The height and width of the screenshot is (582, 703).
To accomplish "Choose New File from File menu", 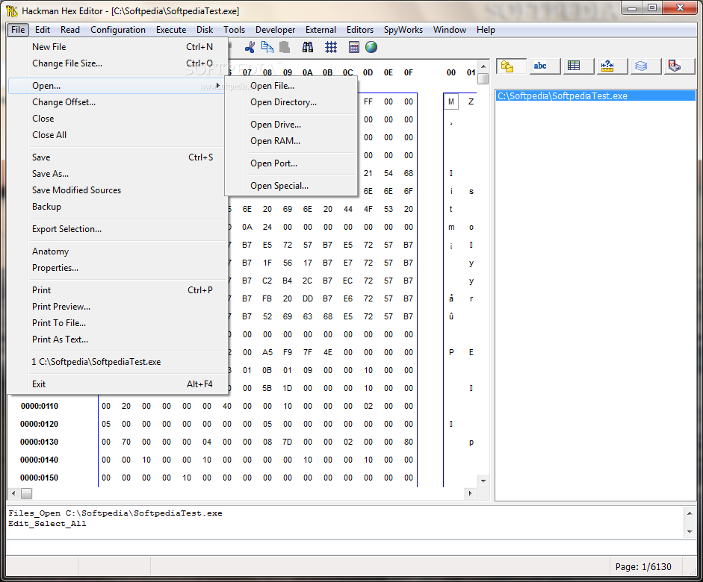I will [x=117, y=46].
